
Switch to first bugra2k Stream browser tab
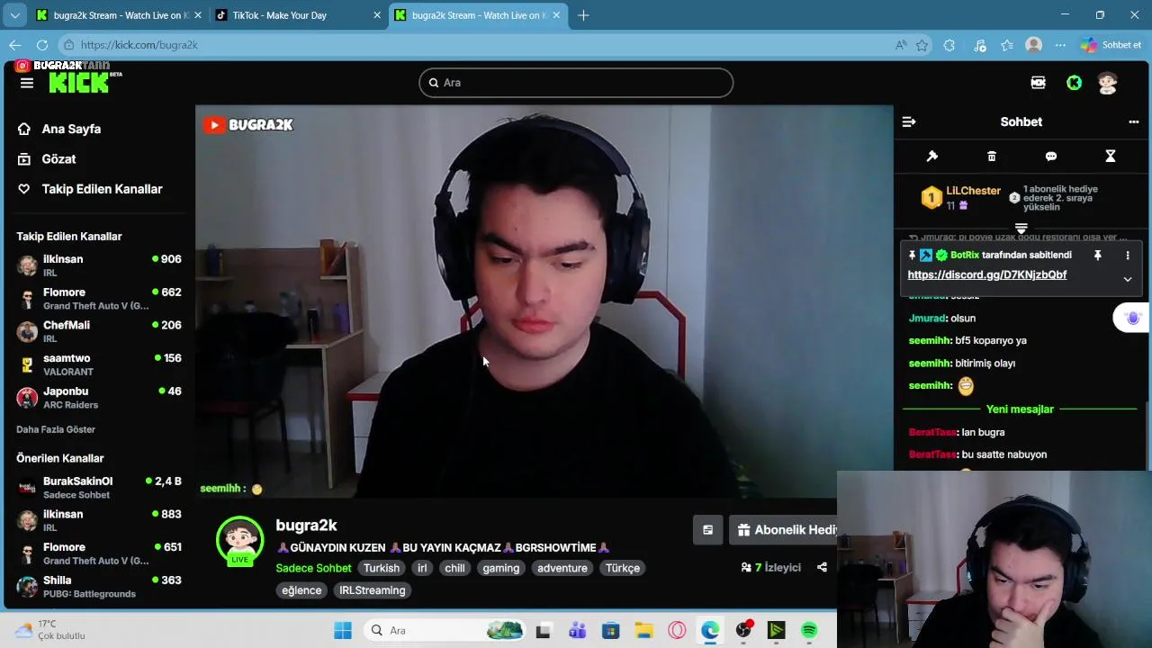point(120,15)
